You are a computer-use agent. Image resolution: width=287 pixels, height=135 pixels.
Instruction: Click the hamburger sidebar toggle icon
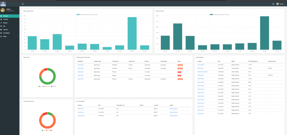pyautogui.click(x=23, y=4)
